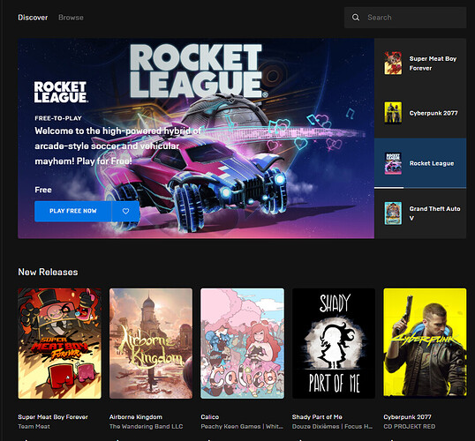475x441 pixels.
Task: Select Grand Theft Auto V carousel icon
Action: 393,213
